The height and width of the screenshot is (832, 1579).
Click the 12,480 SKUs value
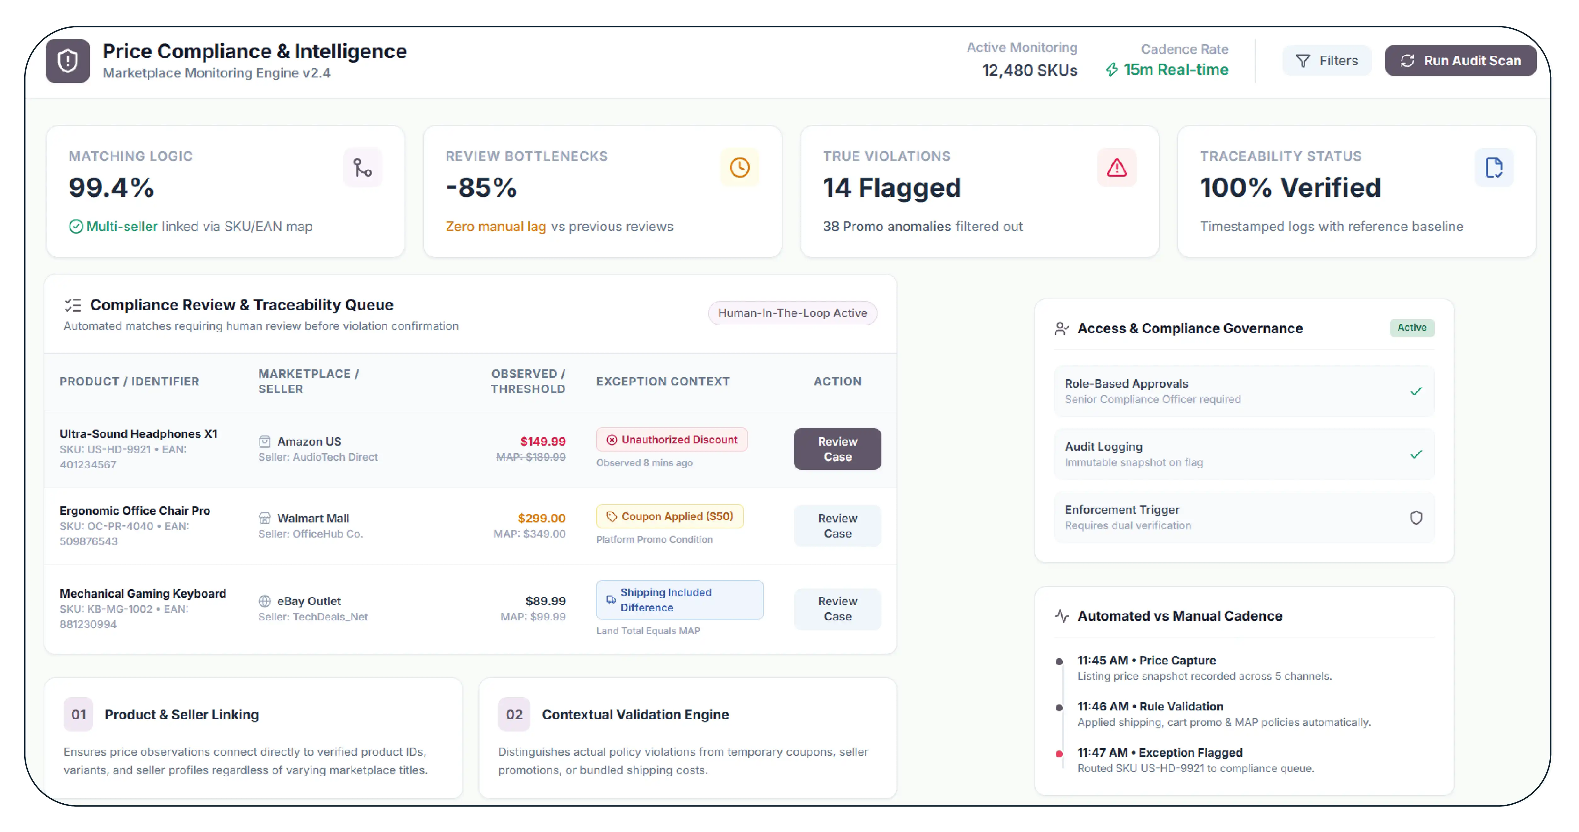coord(1030,71)
